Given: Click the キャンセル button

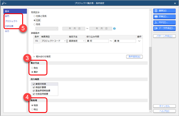Looking at the screenshot, I should coord(164,106).
